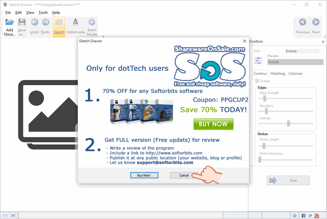Click the info icon in status bar
Viewport: 327px width, 219px height.
click(294, 216)
